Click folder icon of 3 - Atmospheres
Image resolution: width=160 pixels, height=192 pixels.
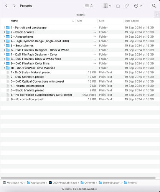[x=8, y=36]
